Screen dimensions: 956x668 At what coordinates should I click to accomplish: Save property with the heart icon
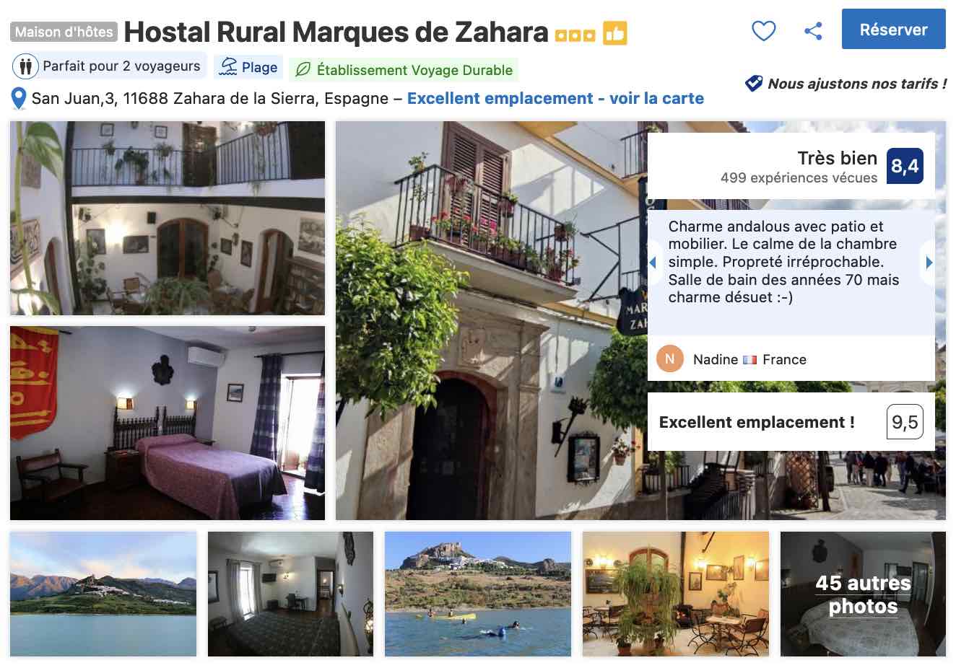tap(763, 31)
